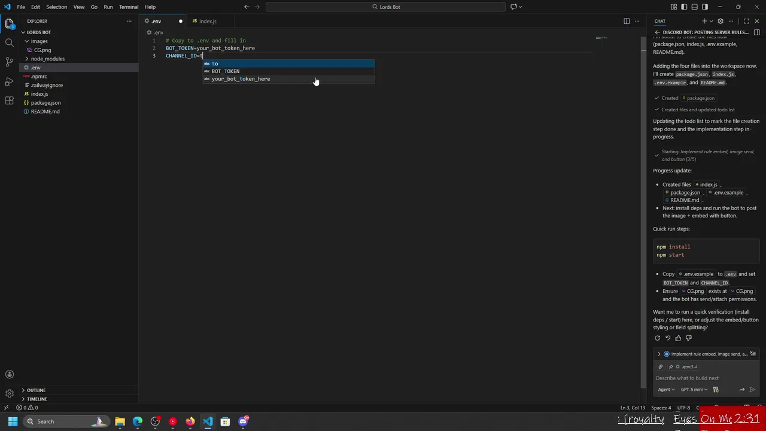The width and height of the screenshot is (766, 431).
Task: Toggle chat session sidebar layout icon
Action: click(x=756, y=32)
